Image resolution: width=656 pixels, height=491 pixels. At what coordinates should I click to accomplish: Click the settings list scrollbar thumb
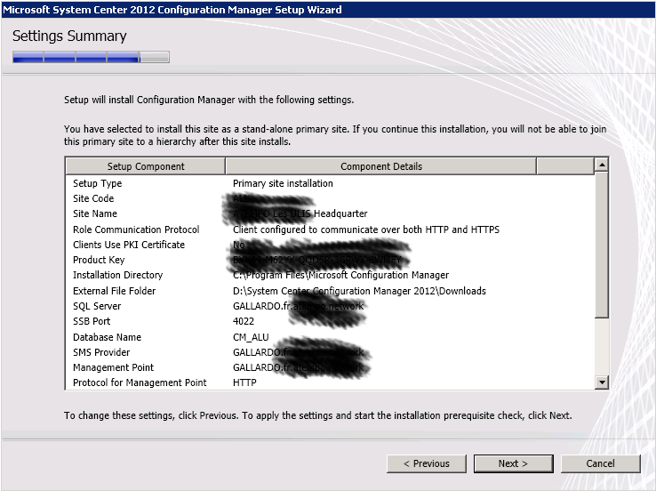point(602,245)
